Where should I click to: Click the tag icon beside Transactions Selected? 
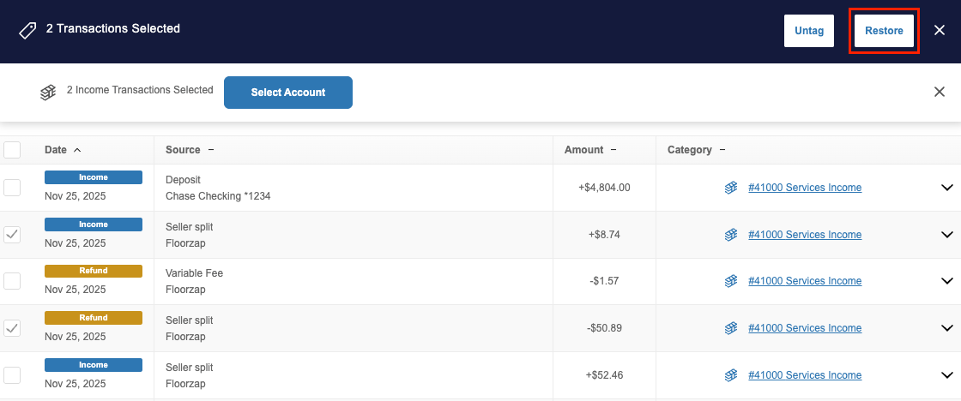(27, 31)
